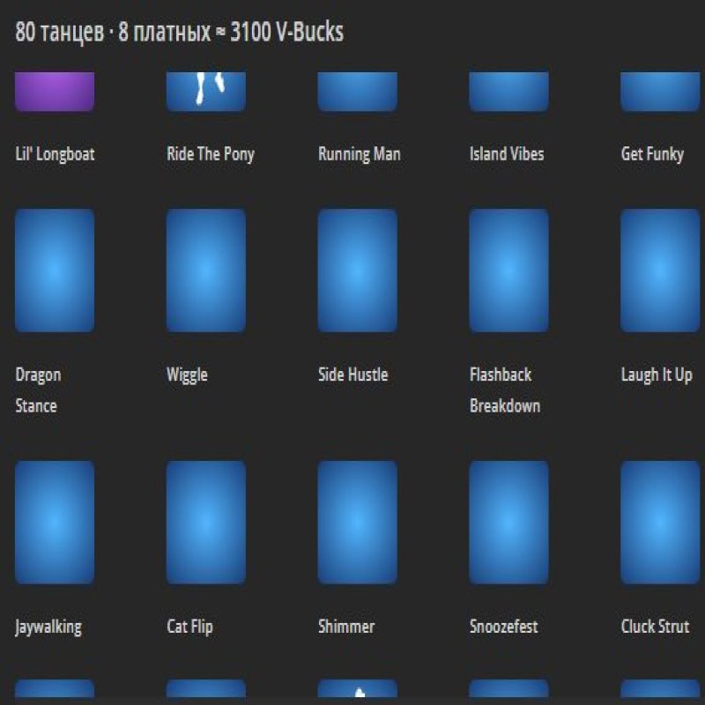This screenshot has width=705, height=705.
Task: Click the Flashback Breakdown text label
Action: [x=504, y=390]
